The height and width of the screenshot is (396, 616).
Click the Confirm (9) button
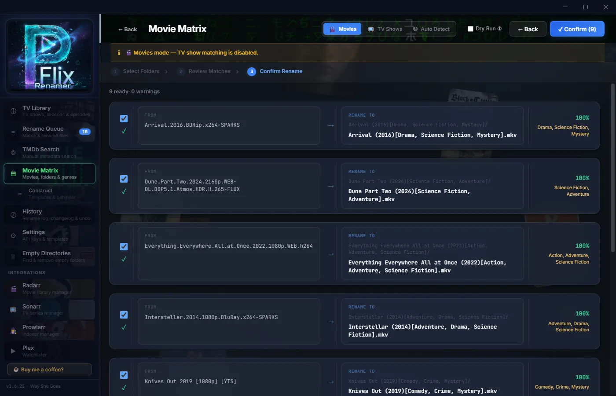pyautogui.click(x=577, y=29)
